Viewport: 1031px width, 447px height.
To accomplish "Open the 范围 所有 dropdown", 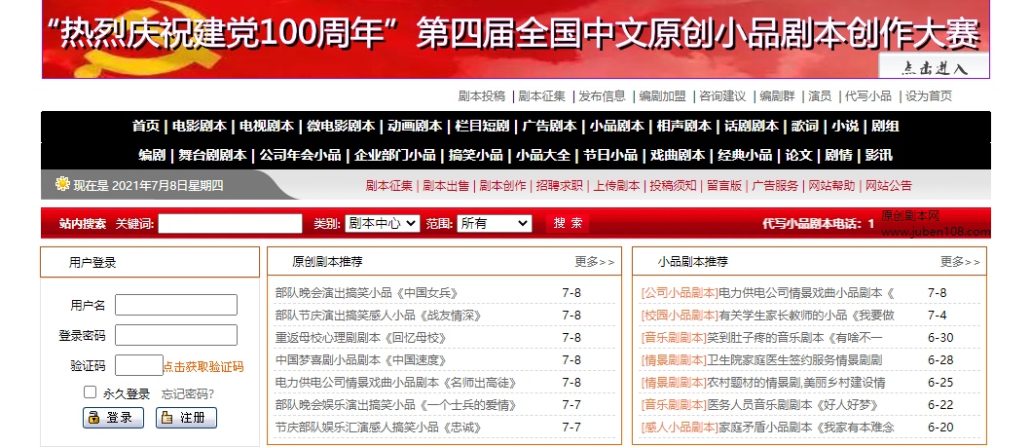I will pyautogui.click(x=495, y=224).
